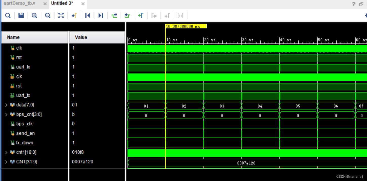Click the Next Marker icon

(x=167, y=16)
